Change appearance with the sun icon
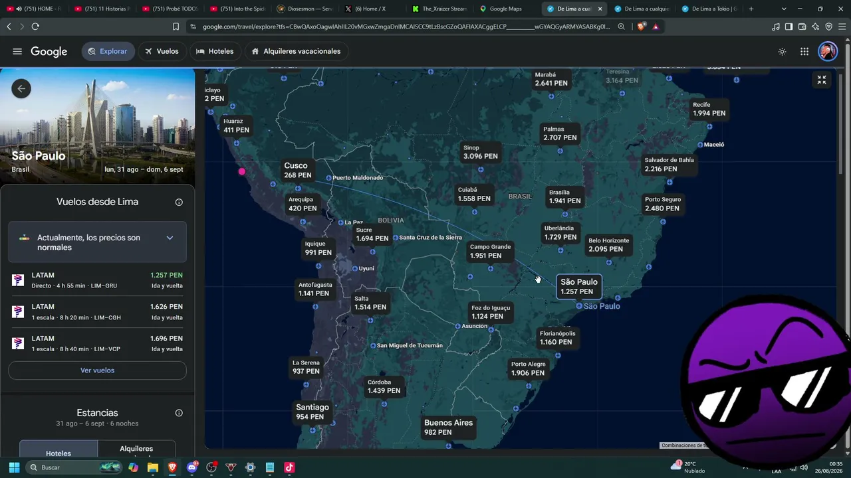This screenshot has width=851, height=478. point(782,52)
